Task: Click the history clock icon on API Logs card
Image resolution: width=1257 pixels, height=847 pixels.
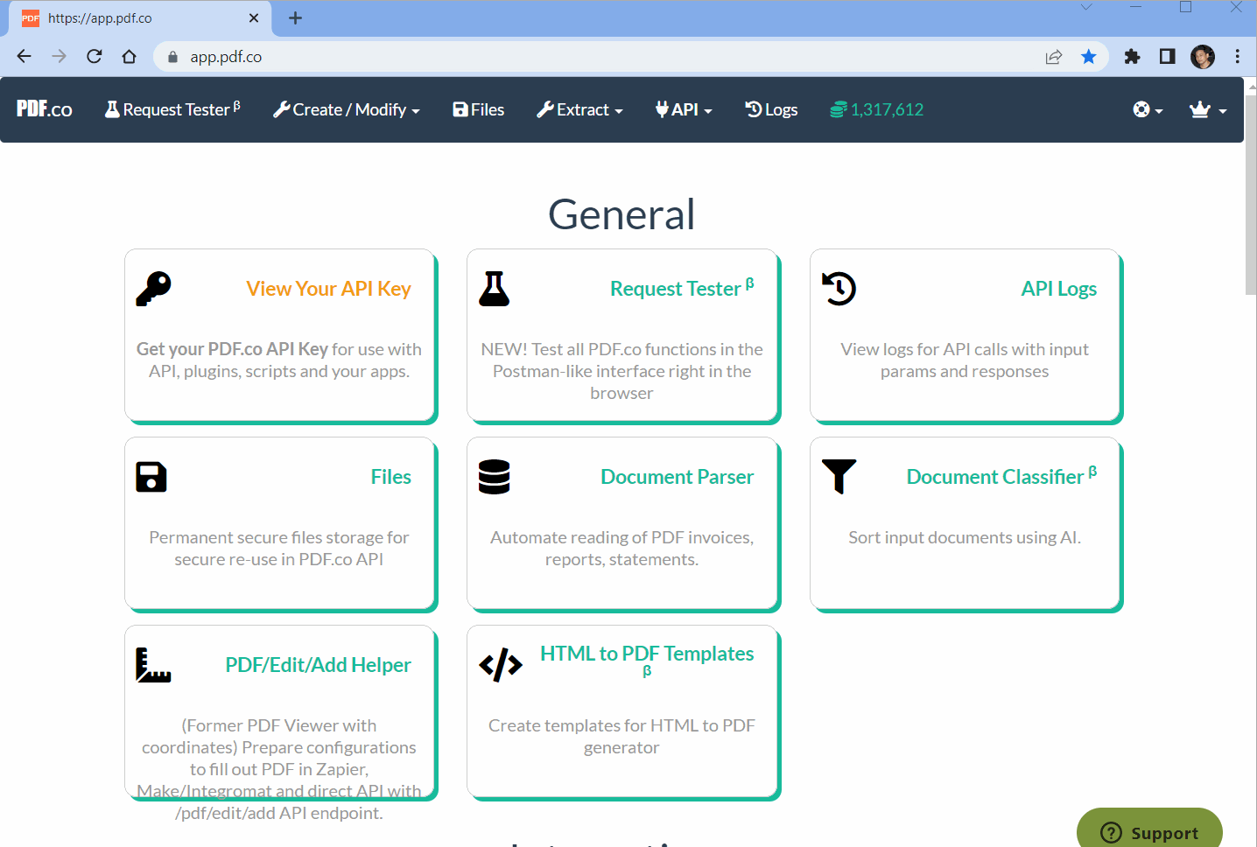Action: [x=839, y=289]
